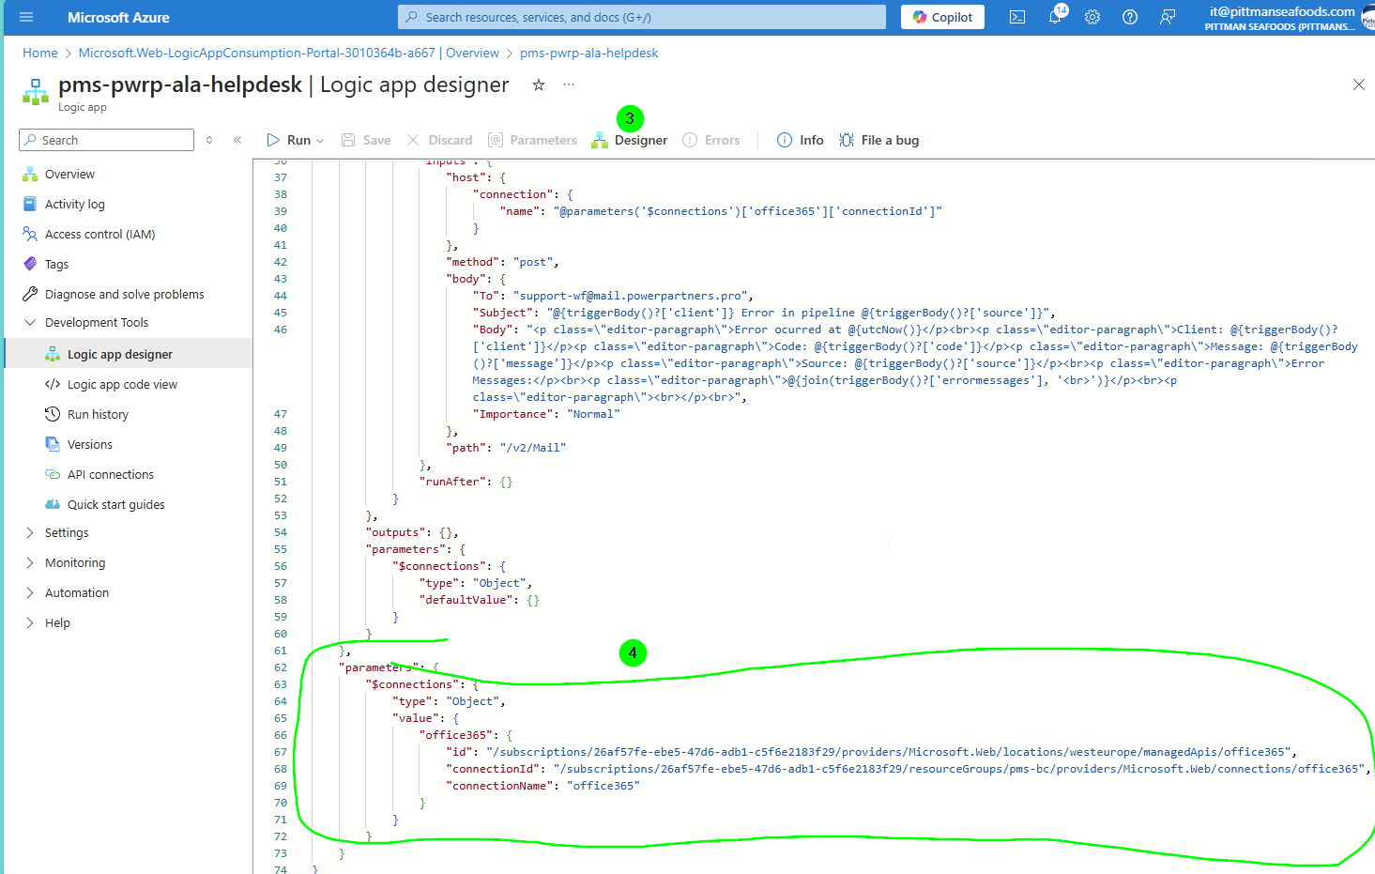1375x874 pixels.
Task: Click the "To" line with support-wf@mail.powerpartners.pro
Action: 613,296
